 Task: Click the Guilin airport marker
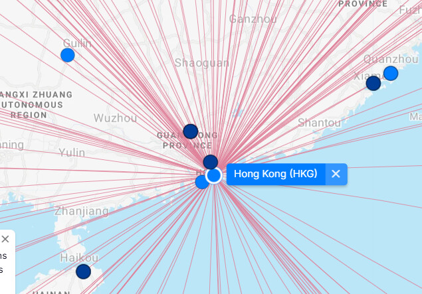(x=68, y=55)
